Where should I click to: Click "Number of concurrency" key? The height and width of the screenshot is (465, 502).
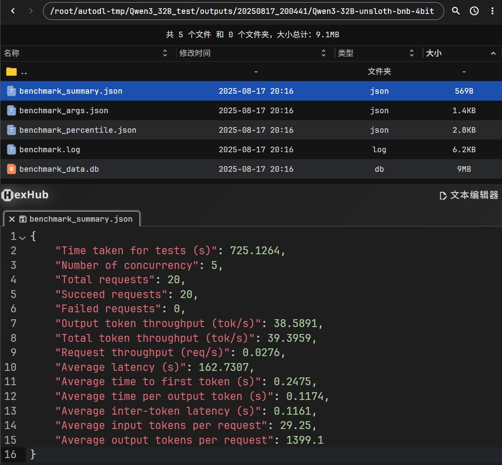click(x=128, y=265)
